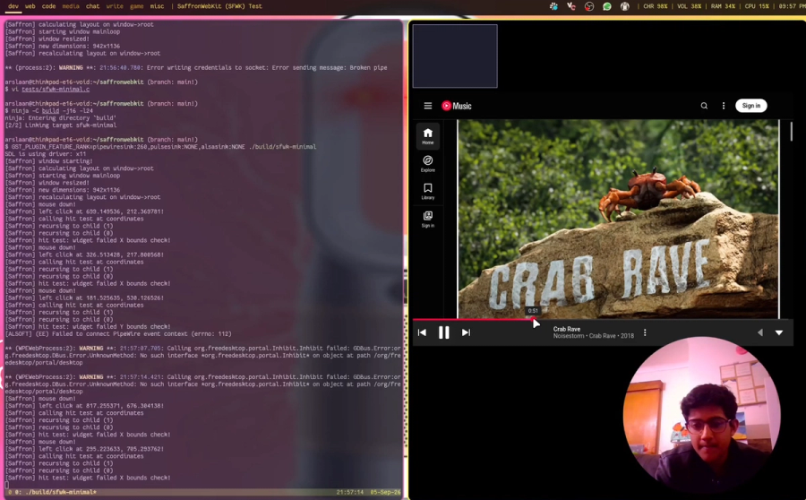Switch to chat workspace
Screen dimensions: 806x500
pyautogui.click(x=92, y=6)
